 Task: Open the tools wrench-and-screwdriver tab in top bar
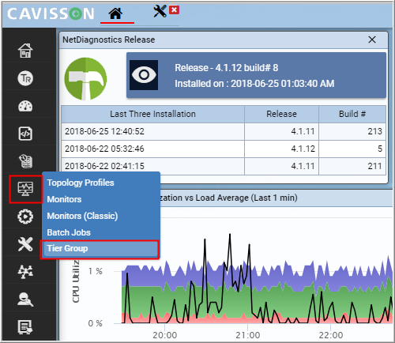160,11
